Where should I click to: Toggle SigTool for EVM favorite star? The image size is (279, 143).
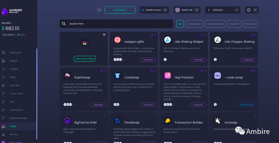[105, 115]
